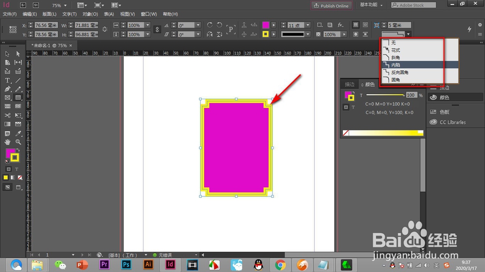The width and height of the screenshot is (485, 272).
Task: Select the Zoom magnifier tool
Action: [18, 142]
